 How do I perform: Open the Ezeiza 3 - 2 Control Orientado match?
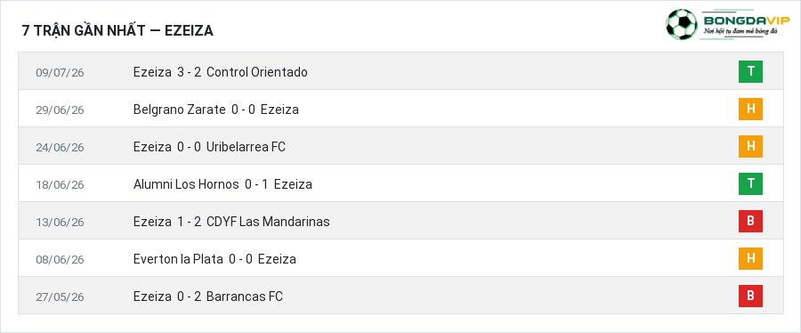220,72
